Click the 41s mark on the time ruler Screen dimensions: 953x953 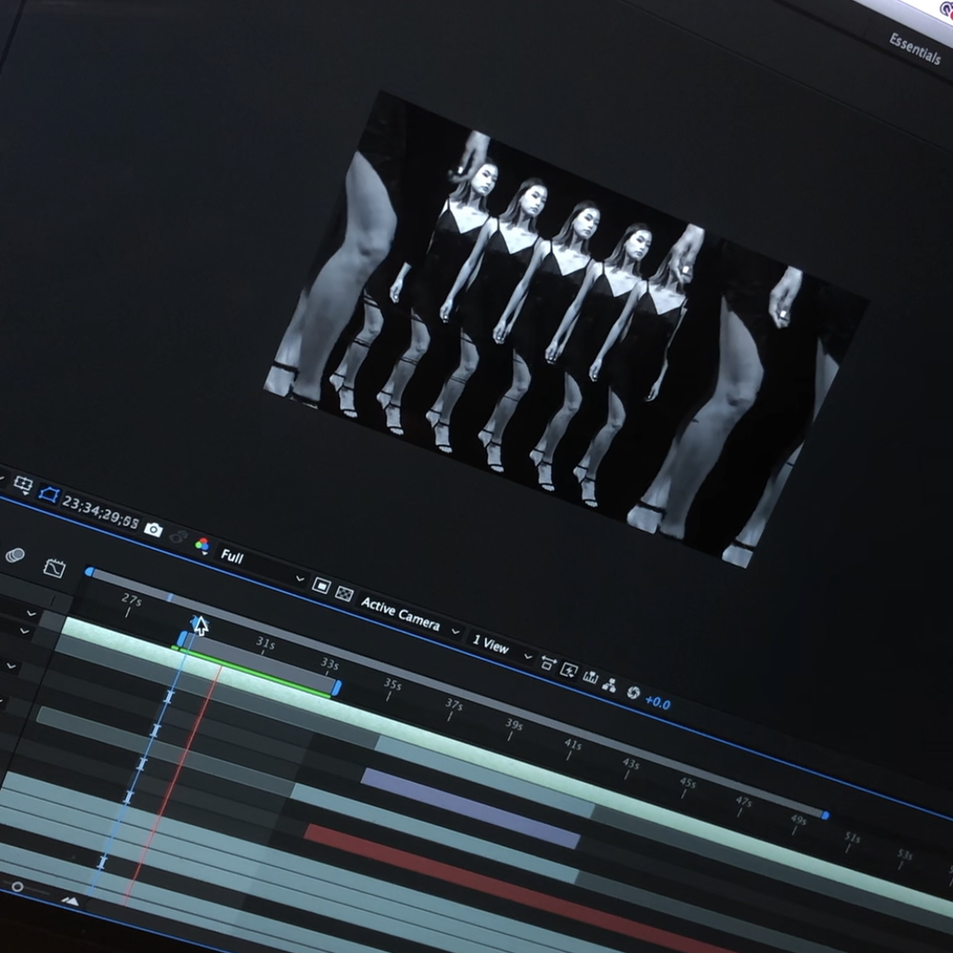tap(572, 745)
